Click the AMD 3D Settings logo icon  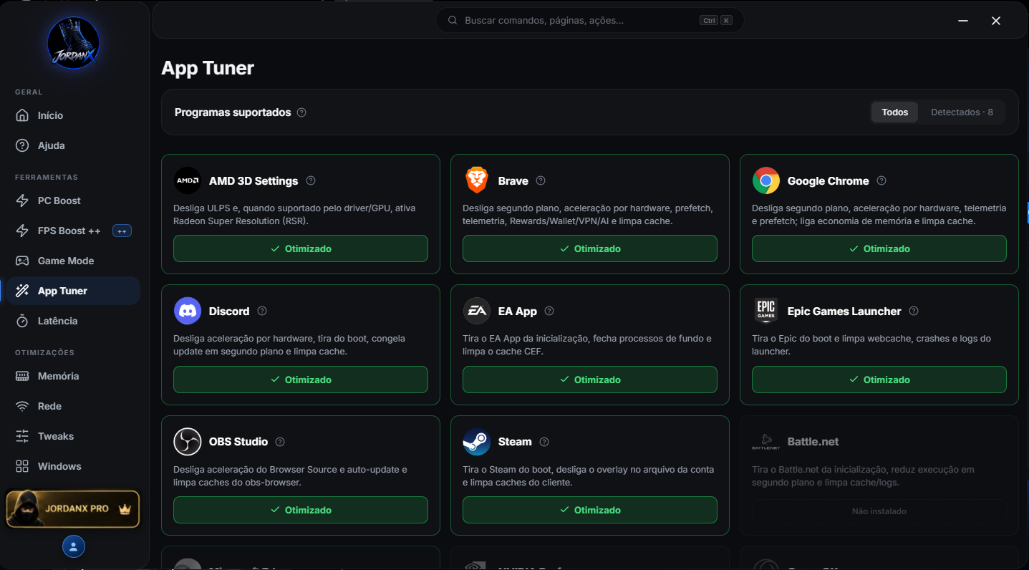pyautogui.click(x=188, y=180)
